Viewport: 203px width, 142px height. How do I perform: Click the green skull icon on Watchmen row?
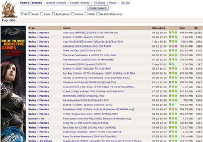tap(176, 96)
